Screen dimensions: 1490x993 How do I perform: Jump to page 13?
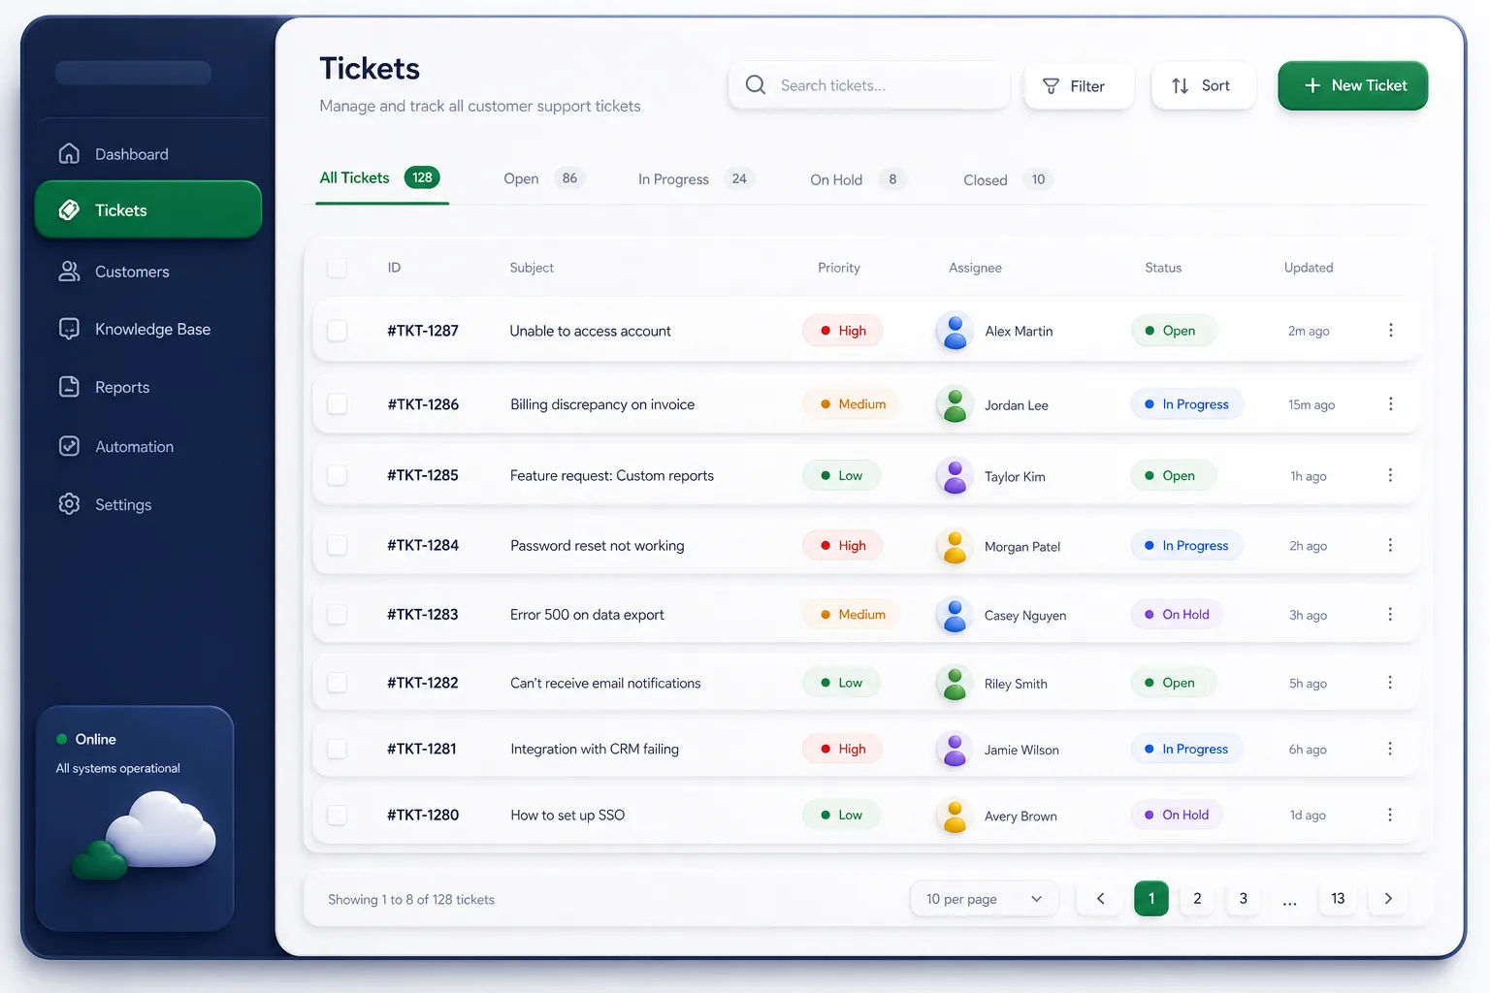pos(1338,899)
